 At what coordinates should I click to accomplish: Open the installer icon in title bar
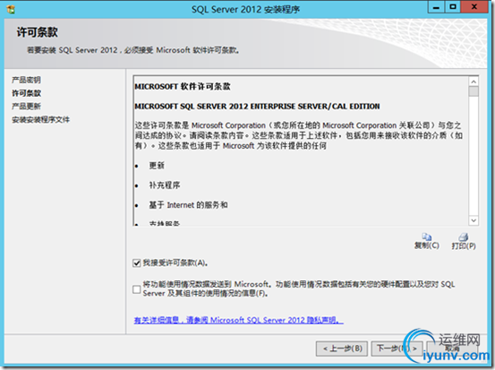[11, 10]
